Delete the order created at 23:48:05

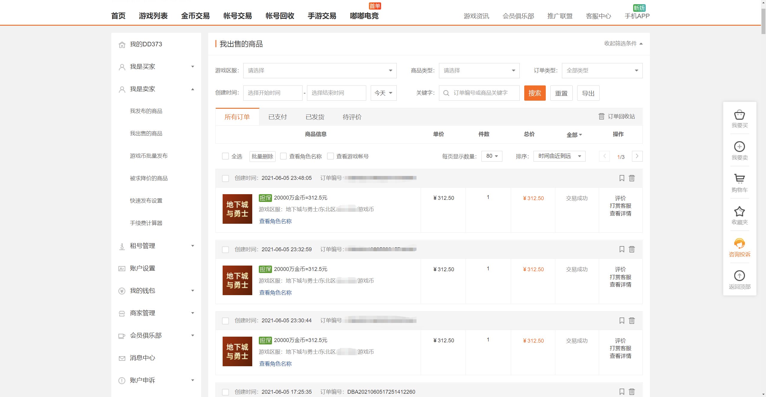[x=632, y=178]
